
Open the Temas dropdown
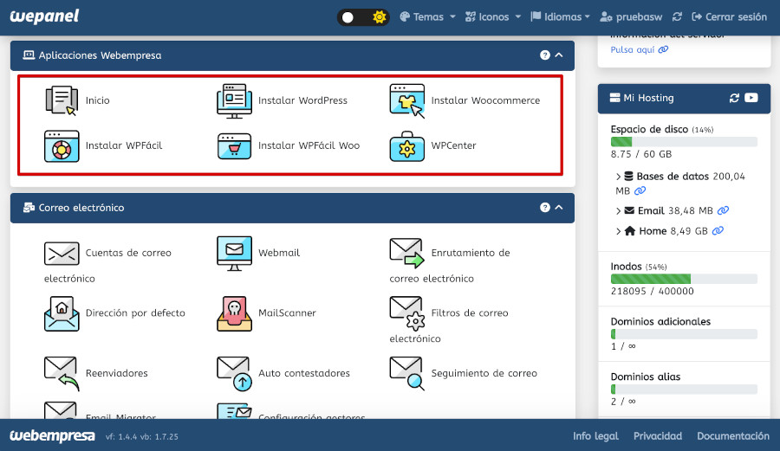pyautogui.click(x=428, y=17)
